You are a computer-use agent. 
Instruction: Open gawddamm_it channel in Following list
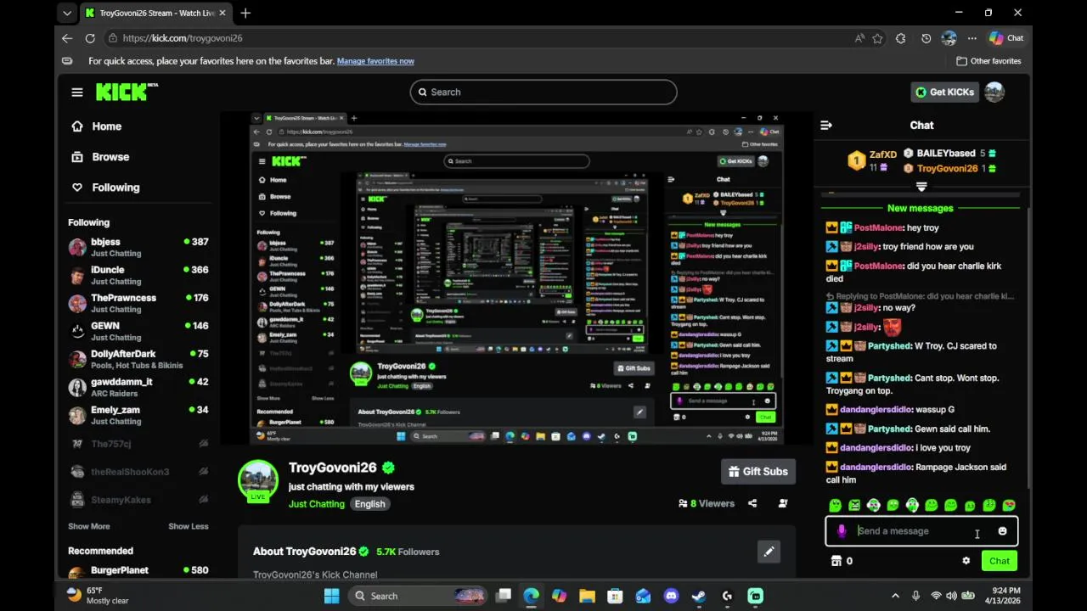point(139,387)
